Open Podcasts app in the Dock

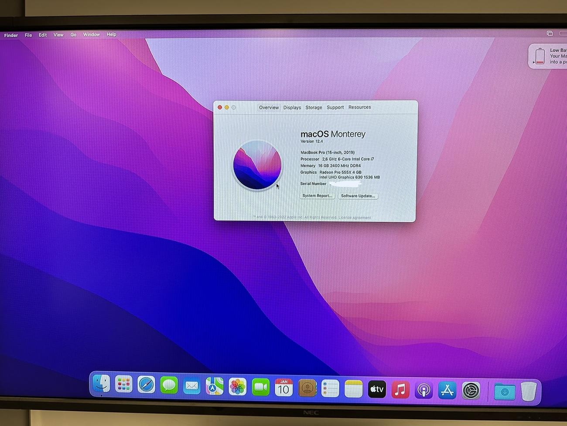[424, 390]
